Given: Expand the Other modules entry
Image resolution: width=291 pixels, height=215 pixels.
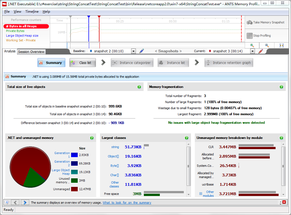Looking at the screenshot, I should pos(201,194).
